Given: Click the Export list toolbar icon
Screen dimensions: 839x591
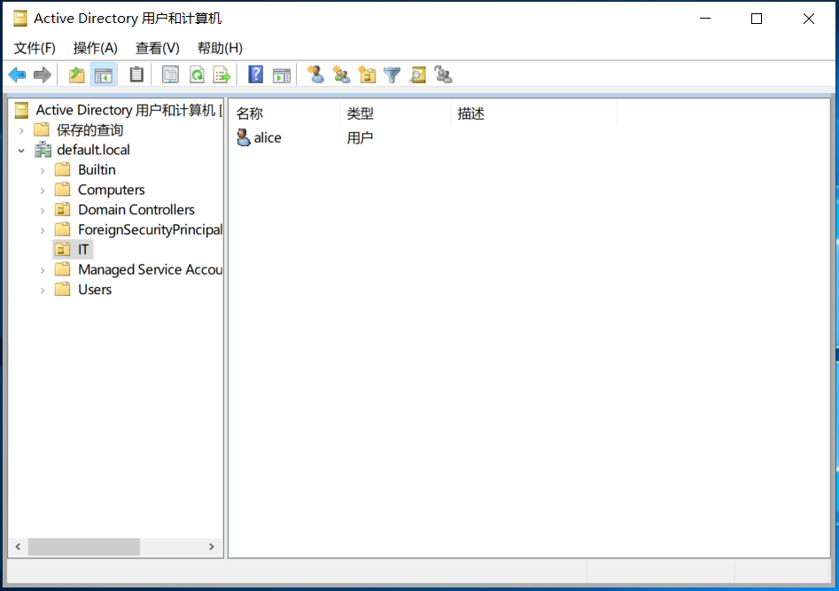Looking at the screenshot, I should tap(221, 75).
